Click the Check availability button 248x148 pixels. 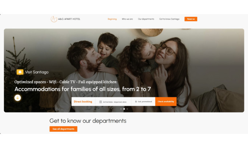coord(166,101)
